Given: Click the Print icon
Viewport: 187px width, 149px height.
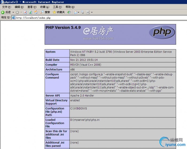Looking at the screenshot, I should [x=82, y=12].
